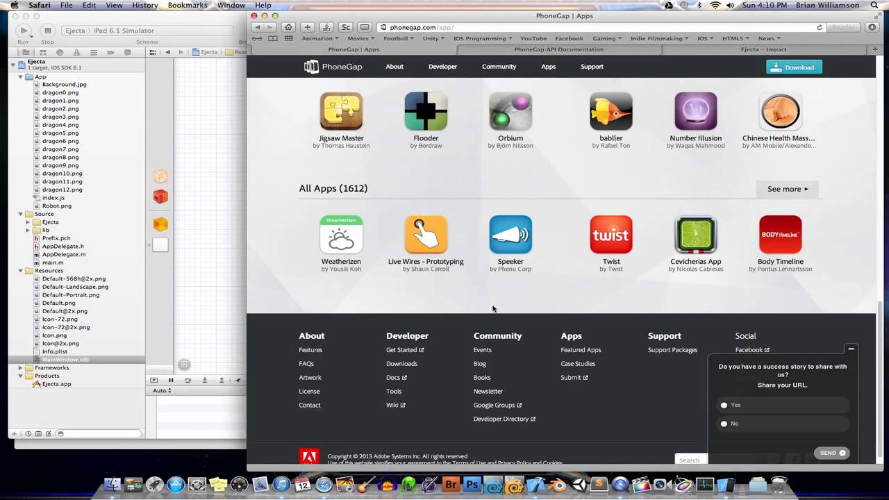Collapse the Resources folder in Xcode
This screenshot has width=889, height=500.
pos(21,271)
